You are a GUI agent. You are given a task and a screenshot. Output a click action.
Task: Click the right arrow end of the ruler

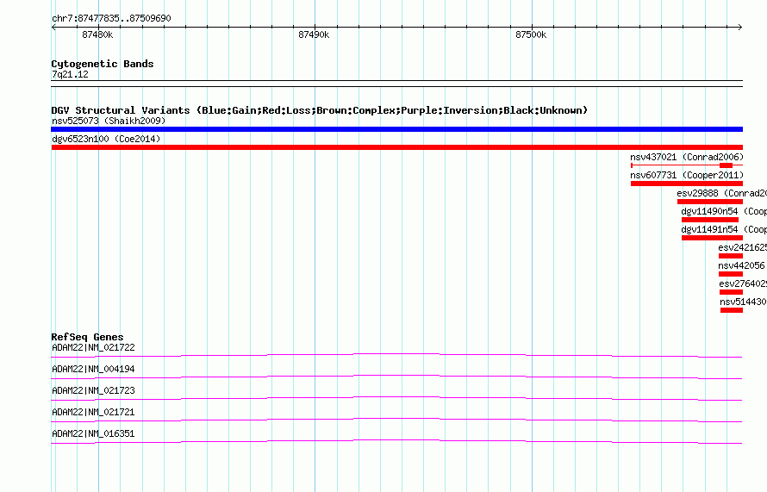point(740,28)
